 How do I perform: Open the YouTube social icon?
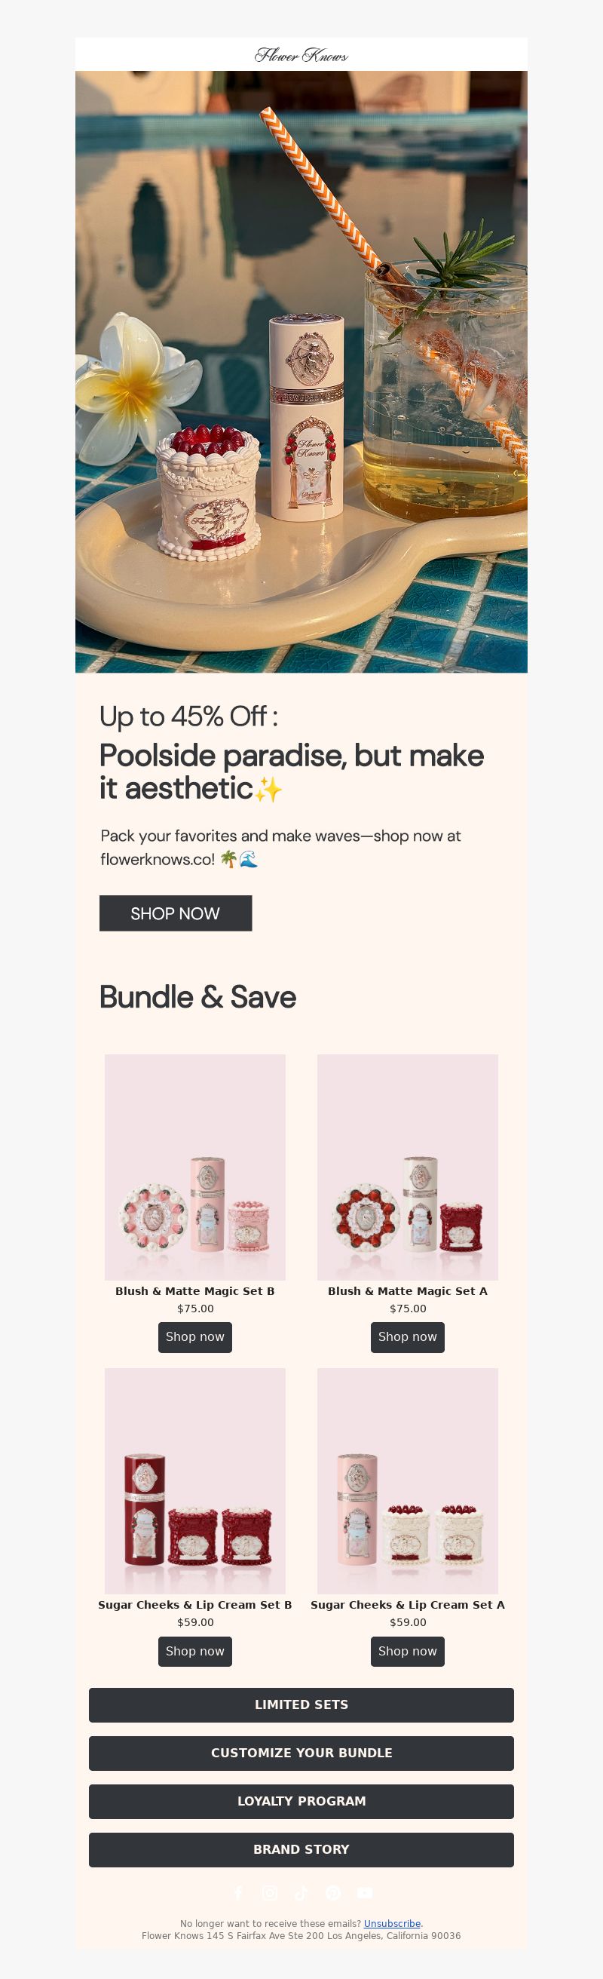365,1893
